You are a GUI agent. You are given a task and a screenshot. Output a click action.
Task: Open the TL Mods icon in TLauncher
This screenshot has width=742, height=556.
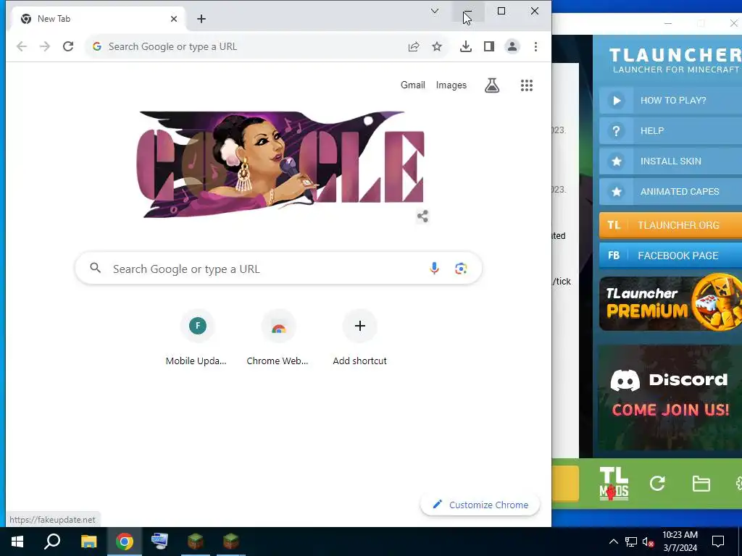pyautogui.click(x=614, y=483)
